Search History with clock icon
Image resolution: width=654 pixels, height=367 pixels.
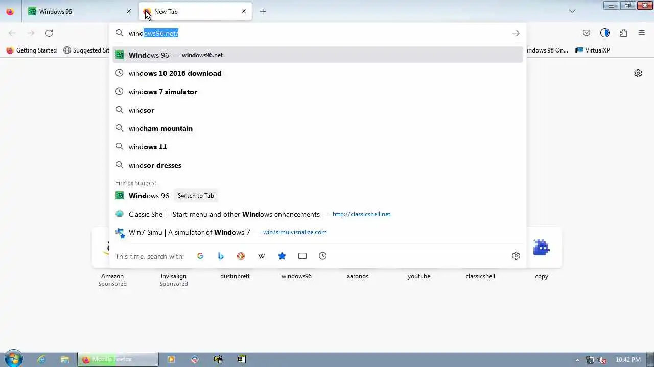pos(323,256)
